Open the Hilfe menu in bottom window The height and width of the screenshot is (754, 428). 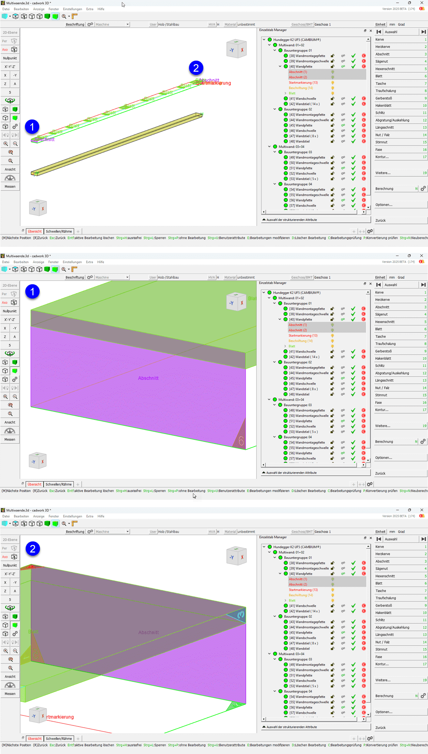(101, 516)
